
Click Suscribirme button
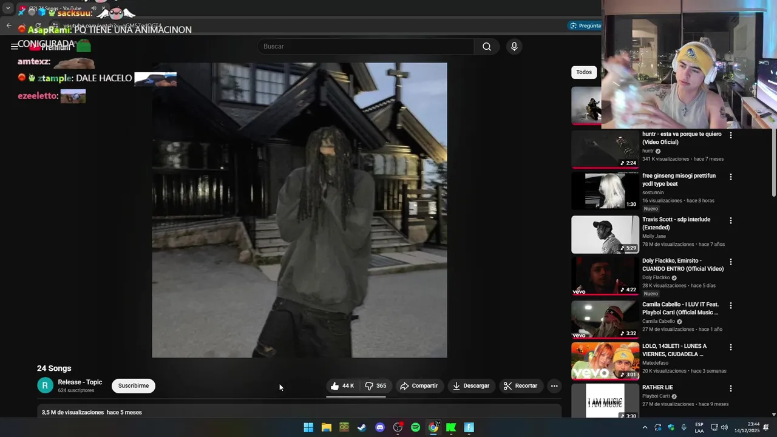(134, 386)
